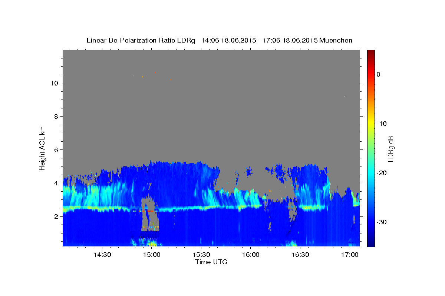Screen dimensions: 445x296
Task: Click the height tick label 10
Action: (54, 83)
